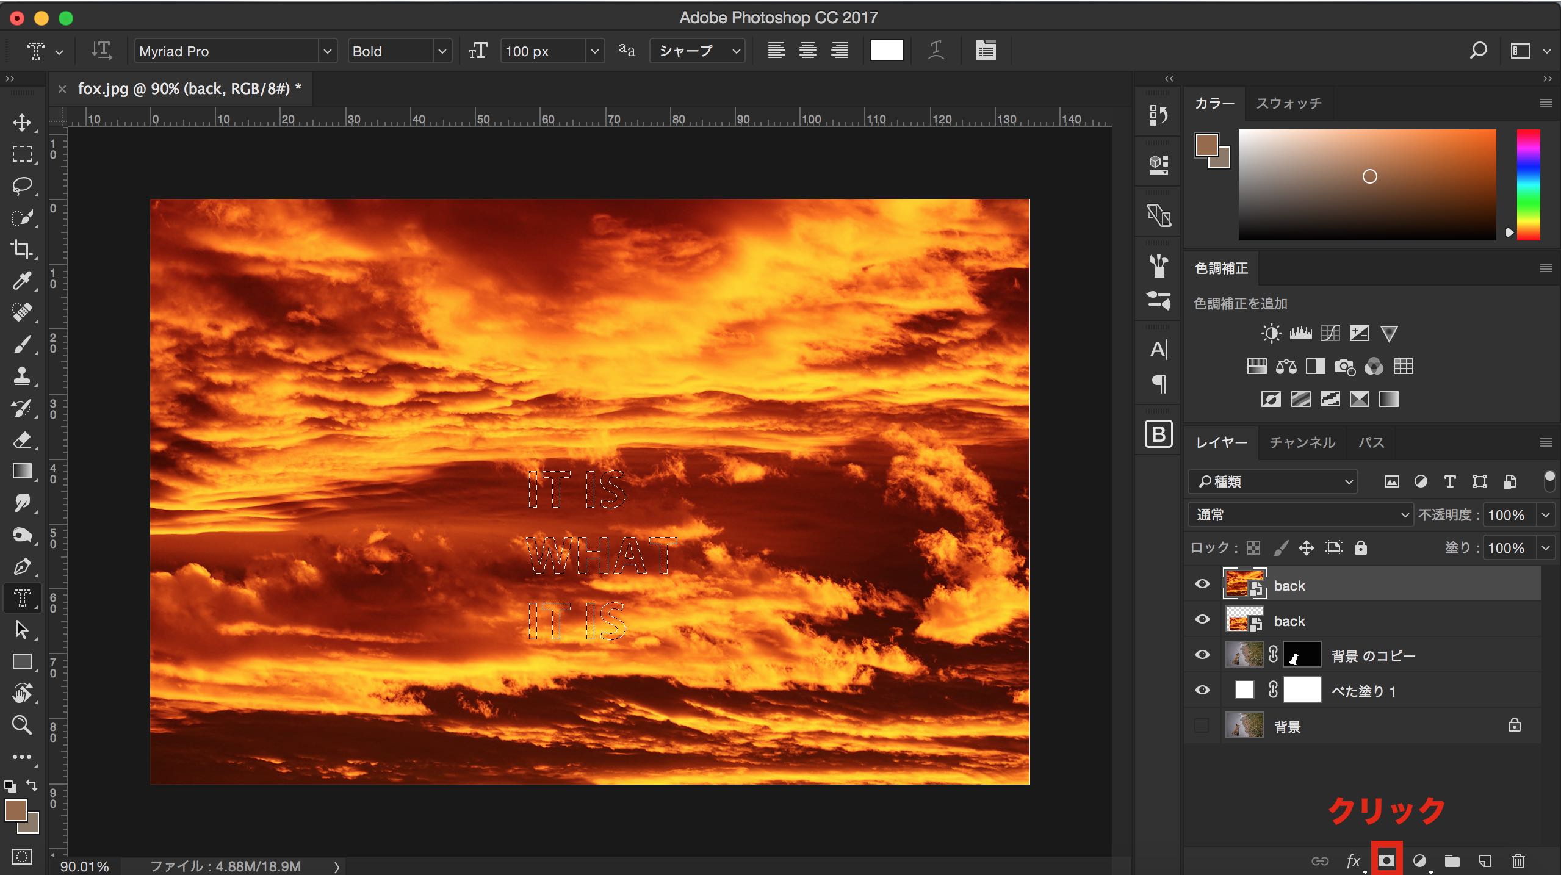
Task: Select the Gradient tool
Action: click(x=22, y=471)
